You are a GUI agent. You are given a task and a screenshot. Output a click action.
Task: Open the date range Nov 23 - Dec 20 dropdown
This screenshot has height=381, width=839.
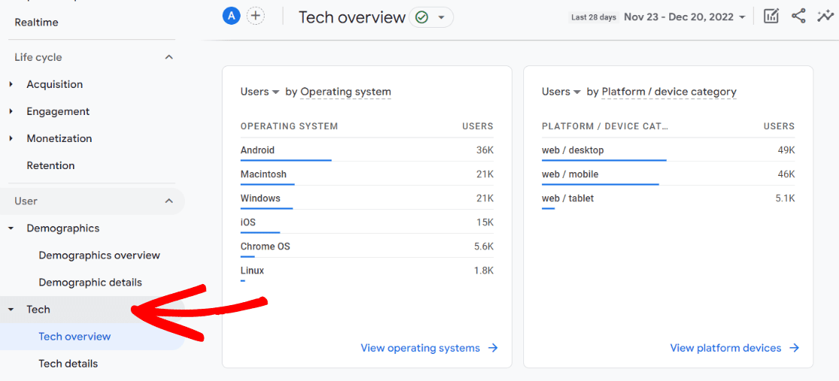tap(684, 17)
